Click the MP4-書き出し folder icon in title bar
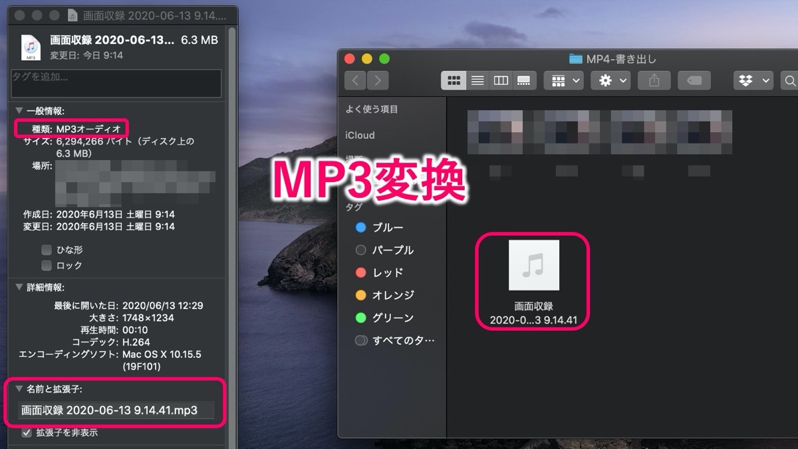The height and width of the screenshot is (449, 798). 575,58
